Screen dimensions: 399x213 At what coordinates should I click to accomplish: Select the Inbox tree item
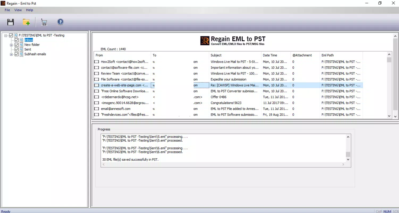coord(29,40)
